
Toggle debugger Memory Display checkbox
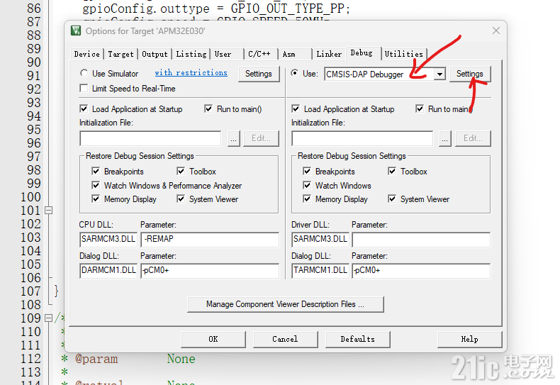point(307,199)
